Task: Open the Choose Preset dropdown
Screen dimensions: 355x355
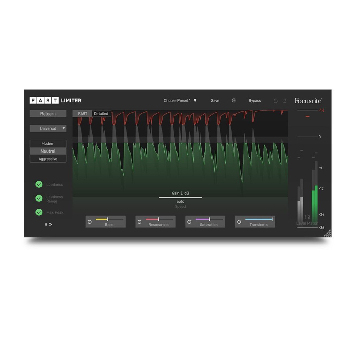Action: (x=180, y=100)
